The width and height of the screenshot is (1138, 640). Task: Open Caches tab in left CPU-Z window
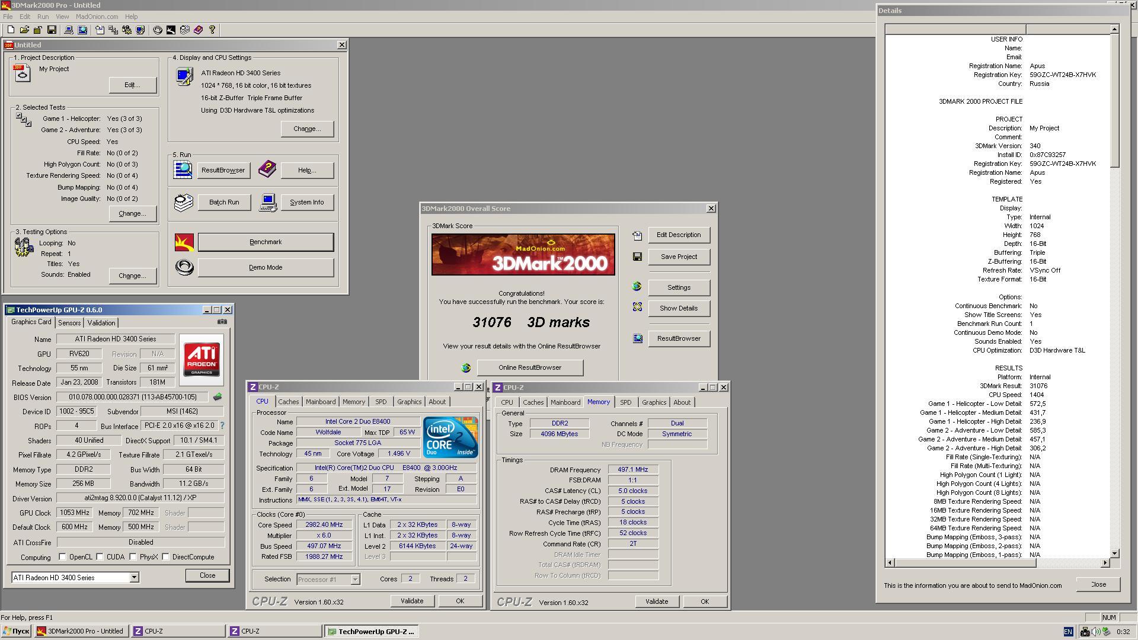pos(289,402)
